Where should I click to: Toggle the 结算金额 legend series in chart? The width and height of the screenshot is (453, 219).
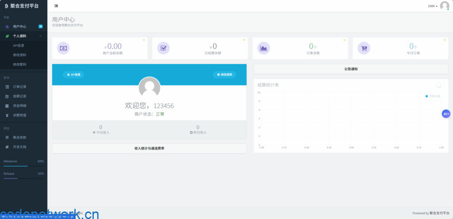(433, 96)
